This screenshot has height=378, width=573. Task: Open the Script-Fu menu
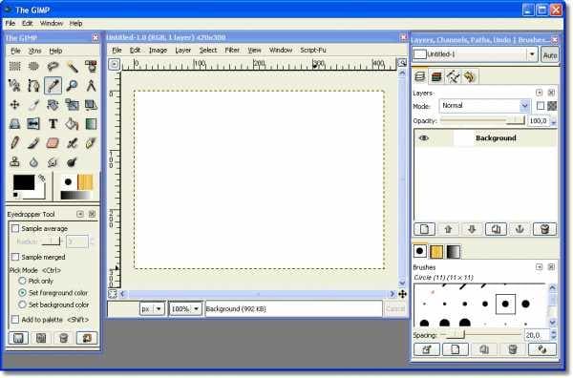tap(313, 50)
